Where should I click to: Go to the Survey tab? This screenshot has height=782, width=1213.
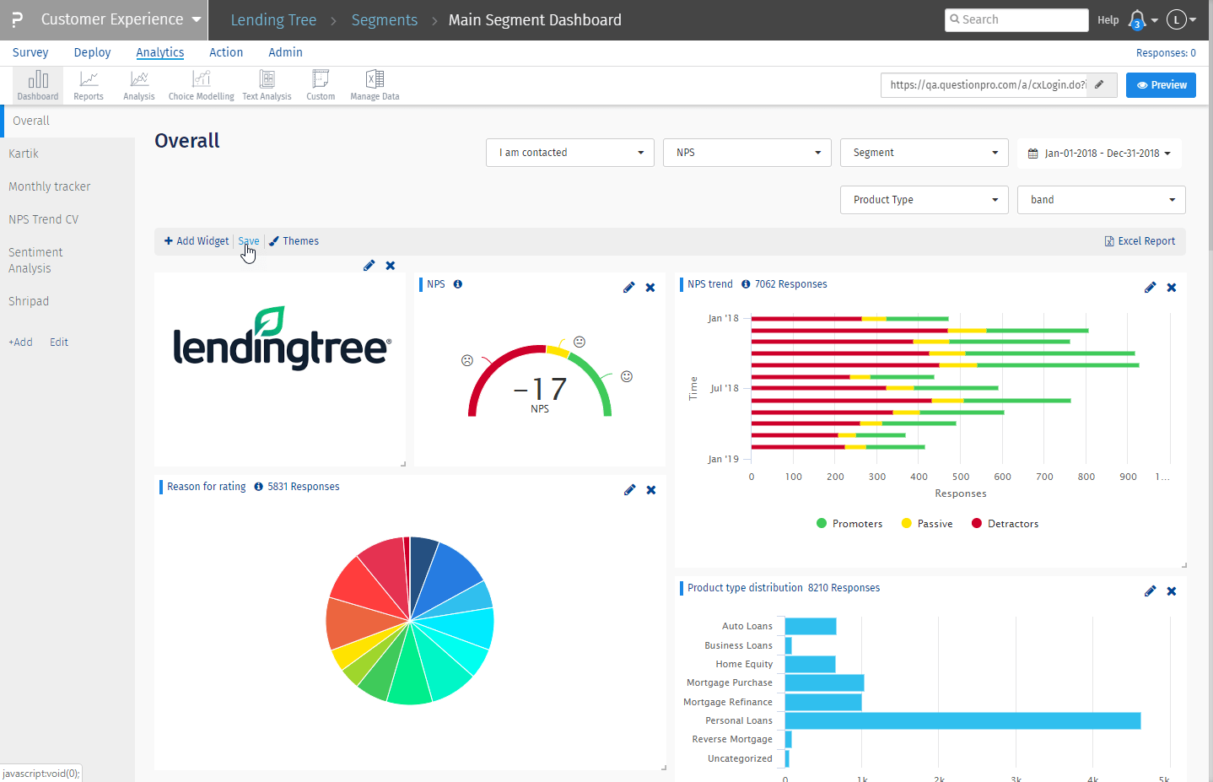(30, 52)
